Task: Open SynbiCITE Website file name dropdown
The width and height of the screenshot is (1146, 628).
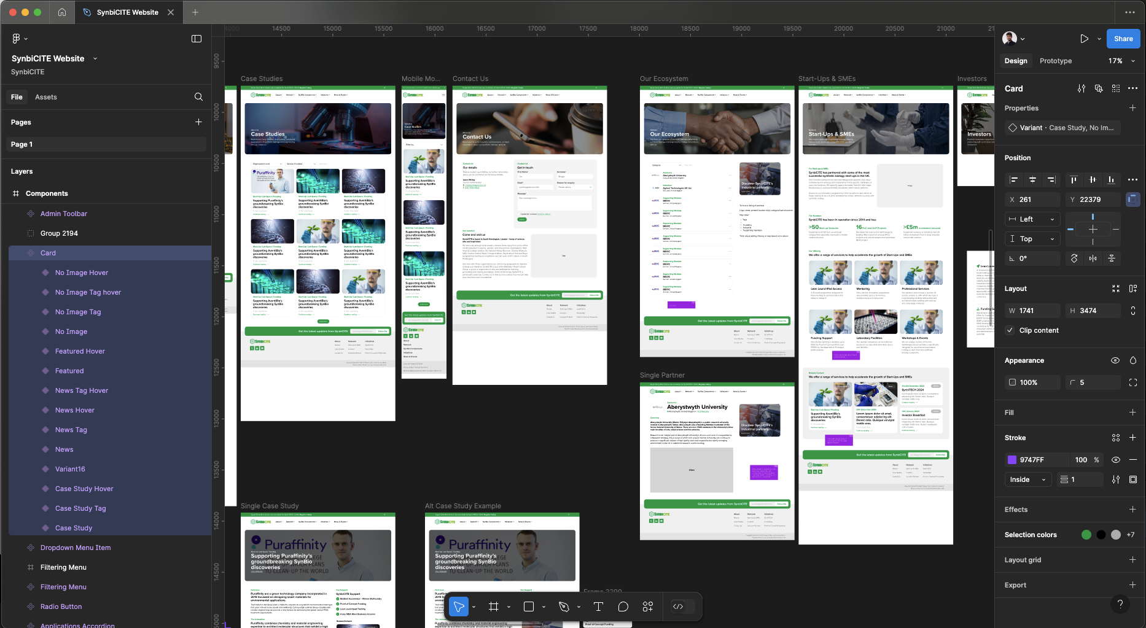Action: coord(95,59)
